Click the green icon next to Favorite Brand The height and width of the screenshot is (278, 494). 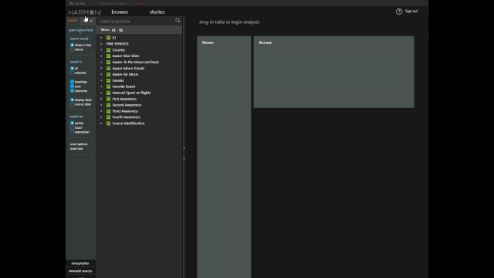[x=108, y=86]
